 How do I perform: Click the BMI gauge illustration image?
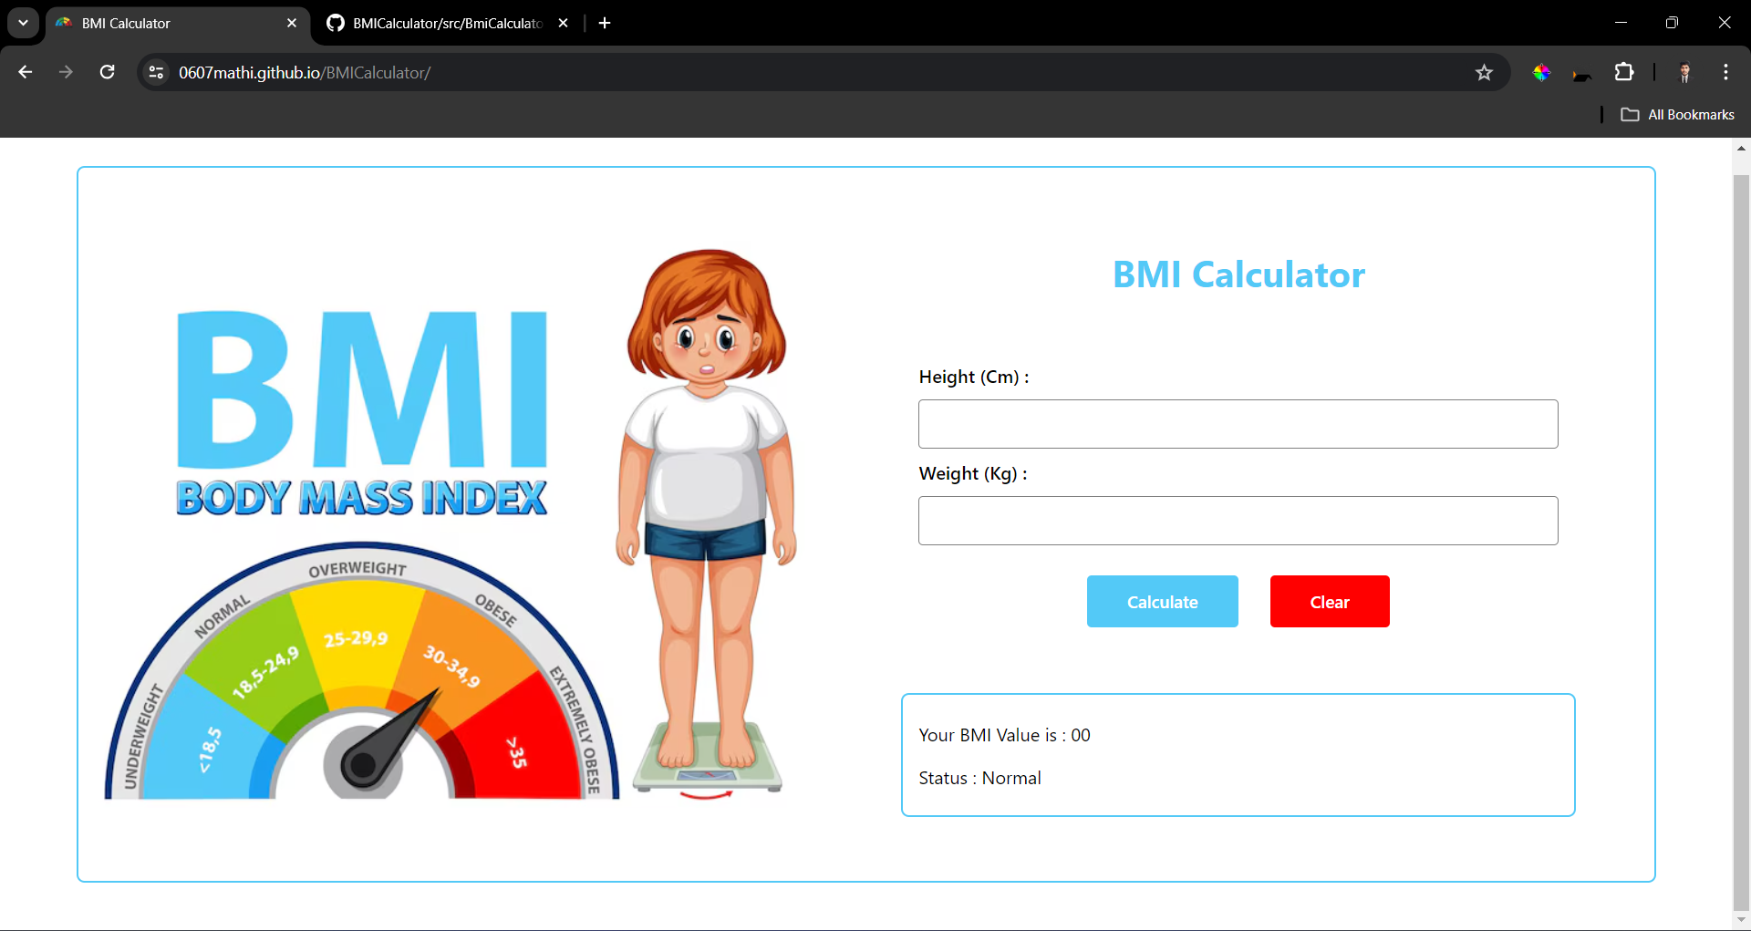(x=452, y=525)
